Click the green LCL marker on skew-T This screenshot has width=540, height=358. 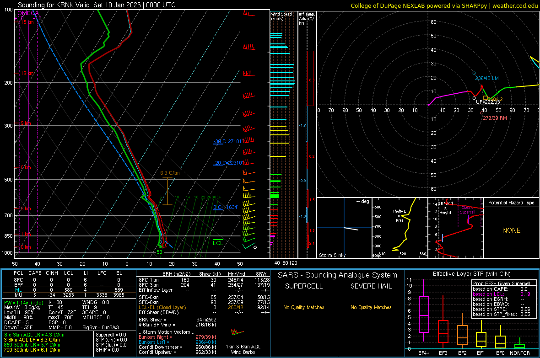tap(218, 243)
